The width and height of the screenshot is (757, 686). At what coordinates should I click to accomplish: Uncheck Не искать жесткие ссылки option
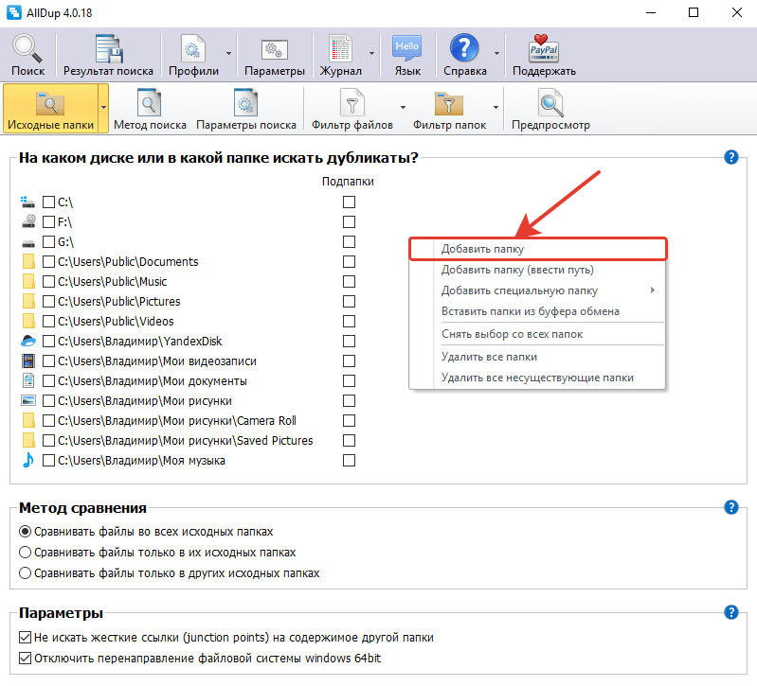pos(25,638)
